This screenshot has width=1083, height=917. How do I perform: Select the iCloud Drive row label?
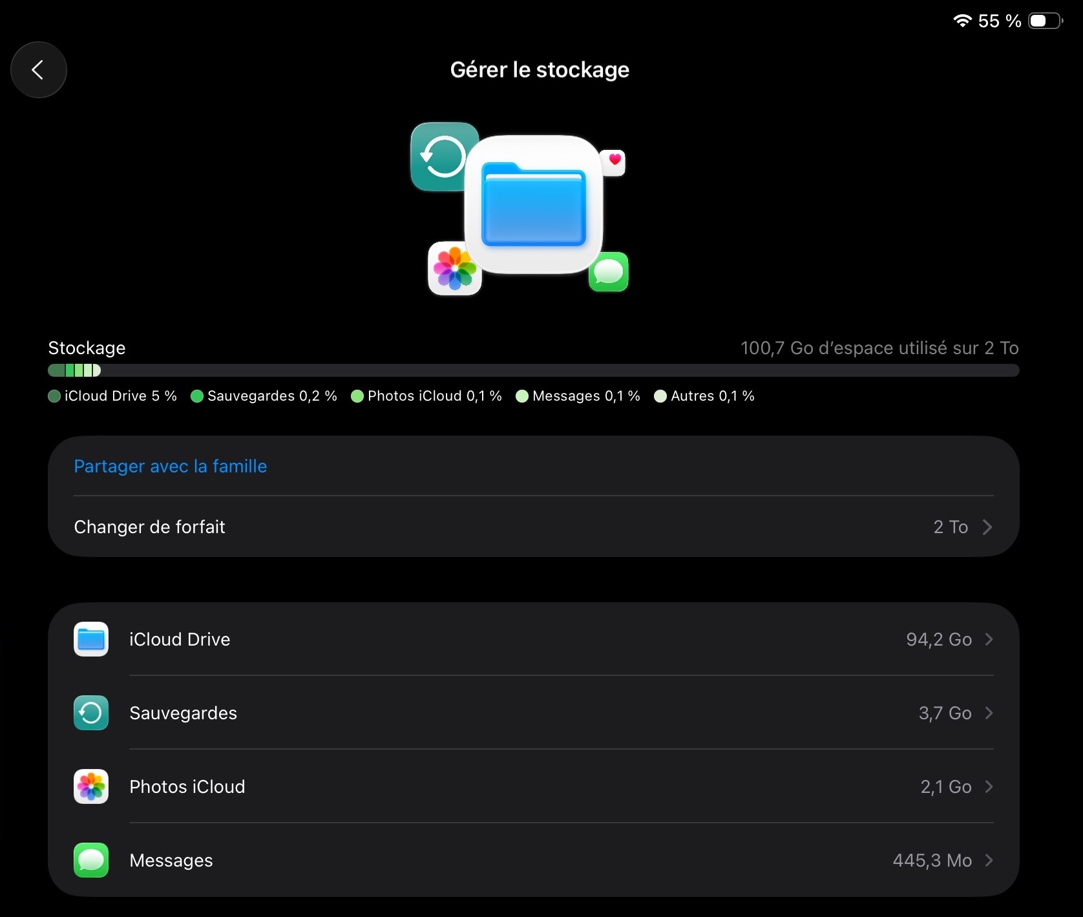(180, 639)
